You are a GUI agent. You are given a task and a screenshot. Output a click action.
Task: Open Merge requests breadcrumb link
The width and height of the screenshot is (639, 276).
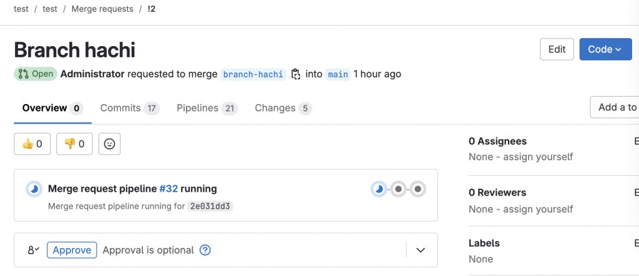pyautogui.click(x=102, y=10)
